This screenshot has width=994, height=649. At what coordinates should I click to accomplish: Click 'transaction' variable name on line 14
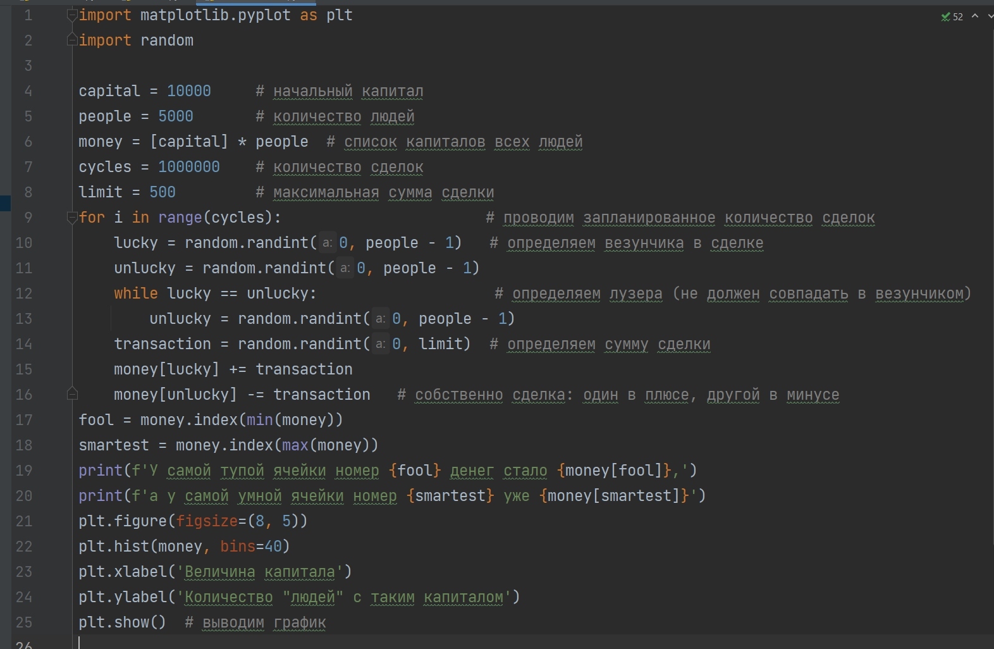163,344
